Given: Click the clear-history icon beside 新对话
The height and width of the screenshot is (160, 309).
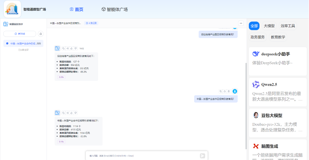Looking at the screenshot, I should click(40, 34).
